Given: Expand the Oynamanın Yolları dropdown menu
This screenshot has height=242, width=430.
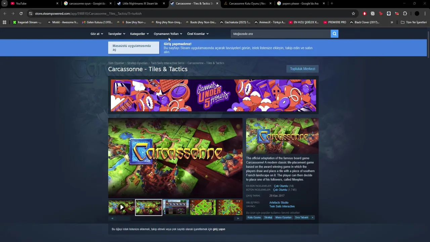Looking at the screenshot, I should [x=168, y=34].
